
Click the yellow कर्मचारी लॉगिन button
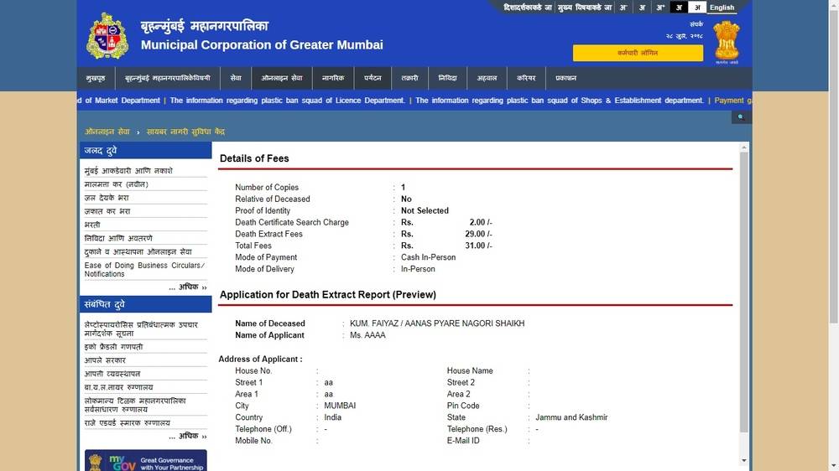638,53
